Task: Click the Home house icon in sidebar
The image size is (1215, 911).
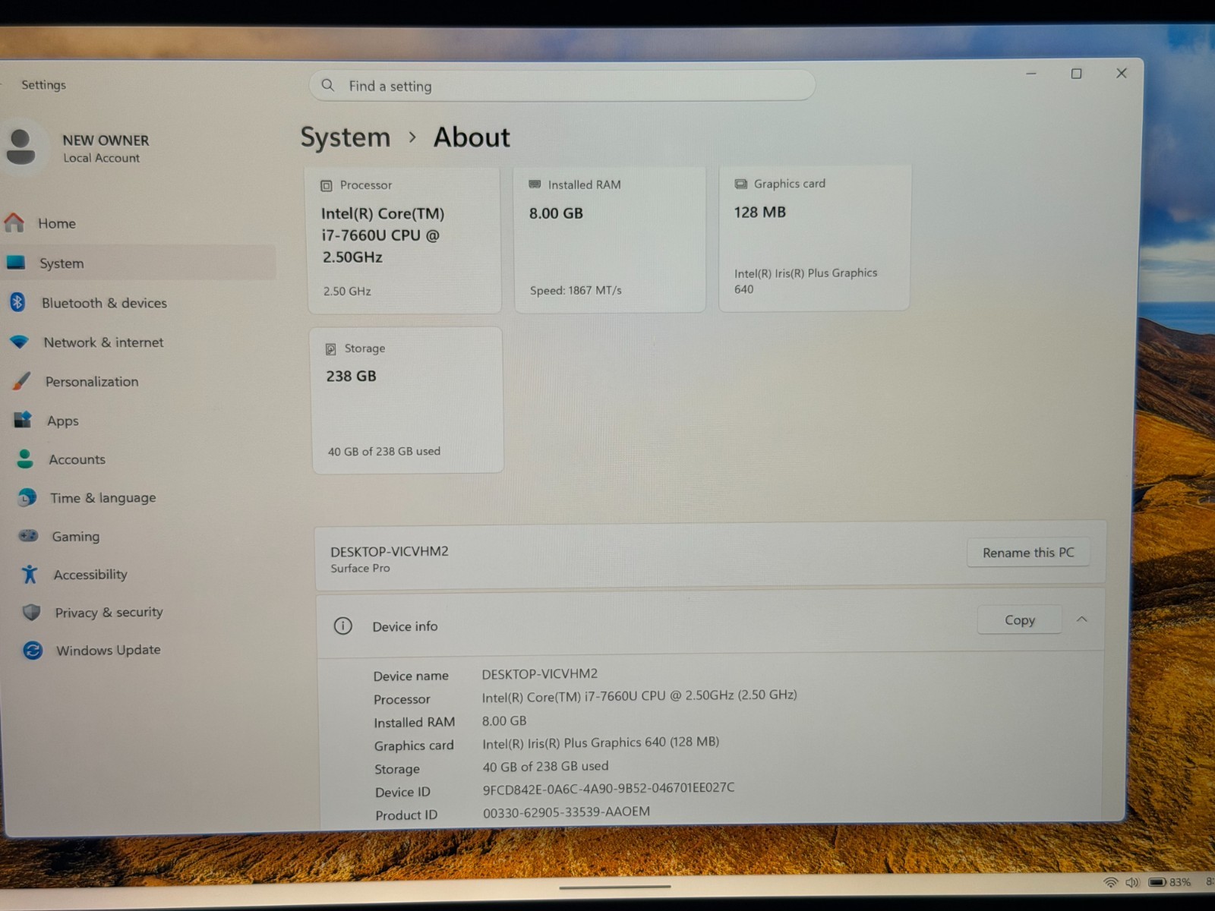Action: 14,222
